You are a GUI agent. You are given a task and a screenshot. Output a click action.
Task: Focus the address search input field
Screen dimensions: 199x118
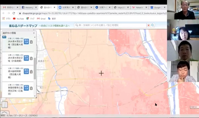point(110,25)
